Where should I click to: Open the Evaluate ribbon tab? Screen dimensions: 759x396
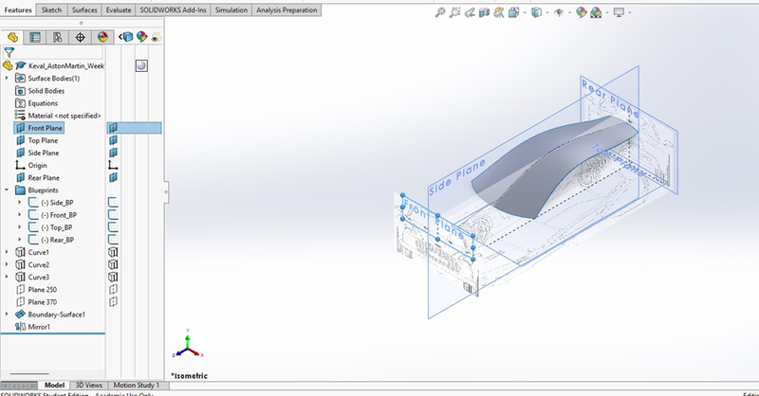pyautogui.click(x=119, y=10)
